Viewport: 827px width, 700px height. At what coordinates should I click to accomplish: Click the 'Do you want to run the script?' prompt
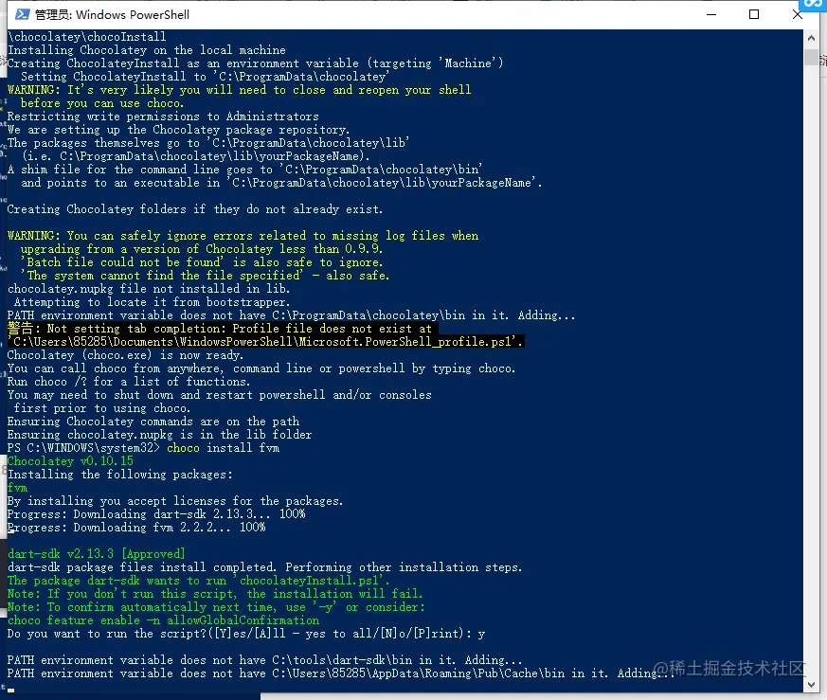[x=245, y=634]
